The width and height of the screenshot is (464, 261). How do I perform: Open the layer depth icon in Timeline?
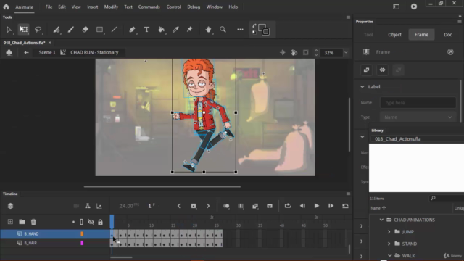[x=10, y=206]
